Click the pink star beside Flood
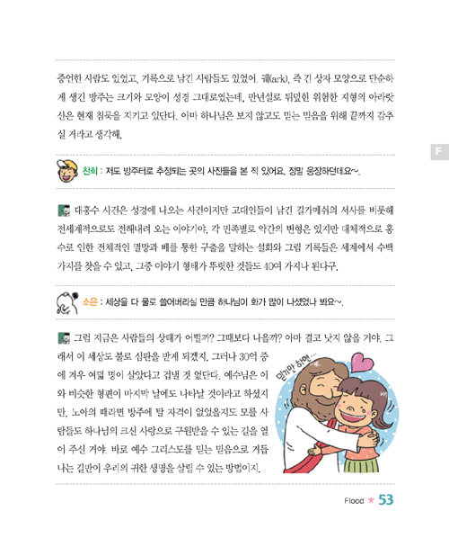Image resolution: width=449 pixels, height=556 pixels. click(x=371, y=500)
